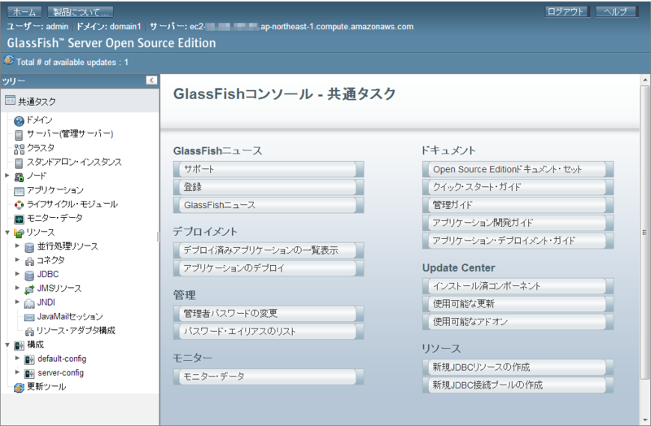This screenshot has height=426, width=651.
Task: Open アプリケーション開発ガイド
Action: click(518, 223)
